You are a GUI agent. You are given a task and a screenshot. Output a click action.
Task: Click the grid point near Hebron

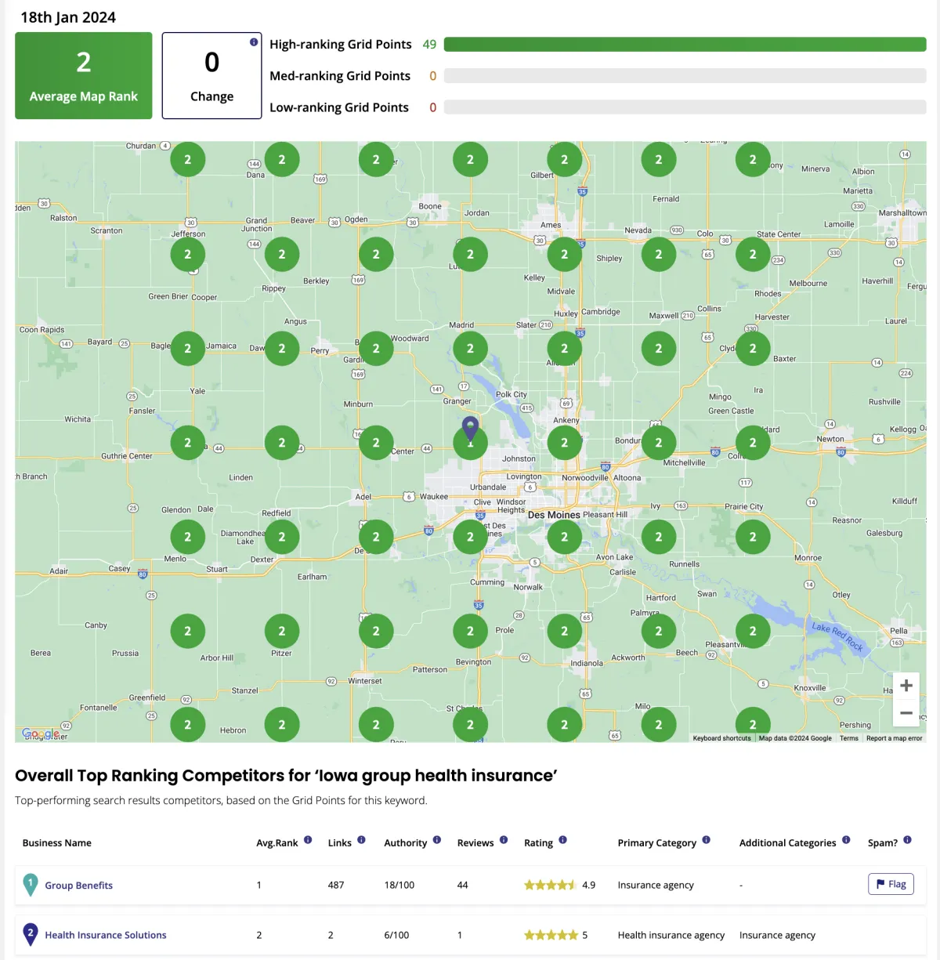coord(188,725)
